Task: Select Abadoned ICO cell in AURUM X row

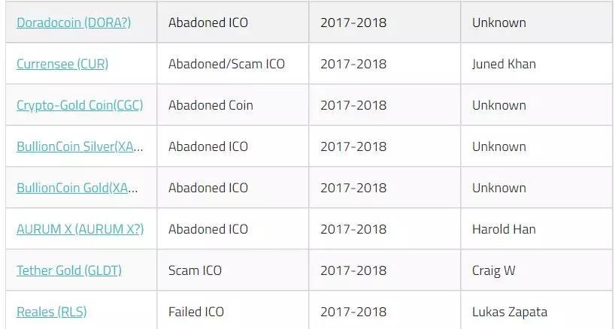Action: (x=208, y=229)
